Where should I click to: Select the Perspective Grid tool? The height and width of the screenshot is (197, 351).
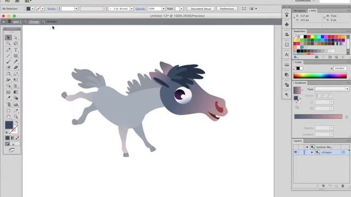coord(16,86)
